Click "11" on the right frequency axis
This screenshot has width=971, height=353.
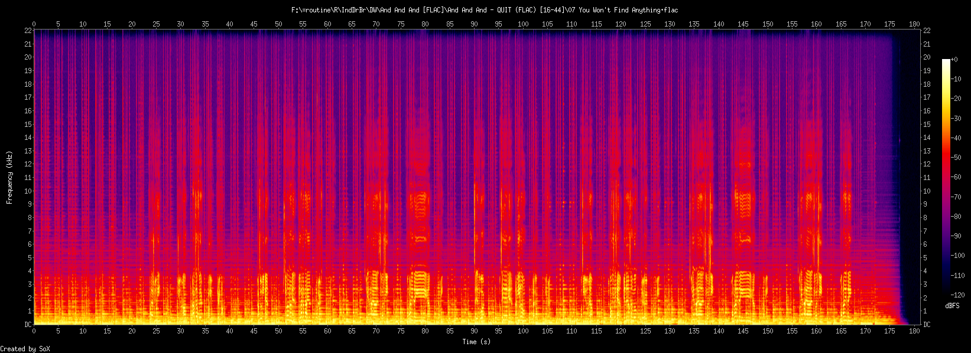point(927,178)
